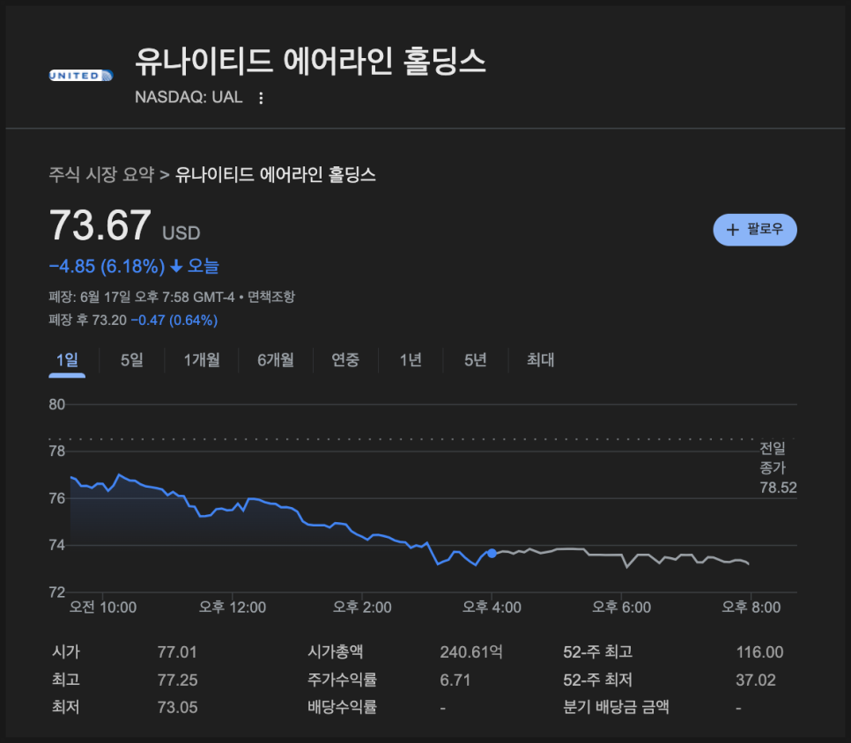851x743 pixels.
Task: Open the three-dot options menu beside NASDAQ: UAL
Action: pos(261,98)
